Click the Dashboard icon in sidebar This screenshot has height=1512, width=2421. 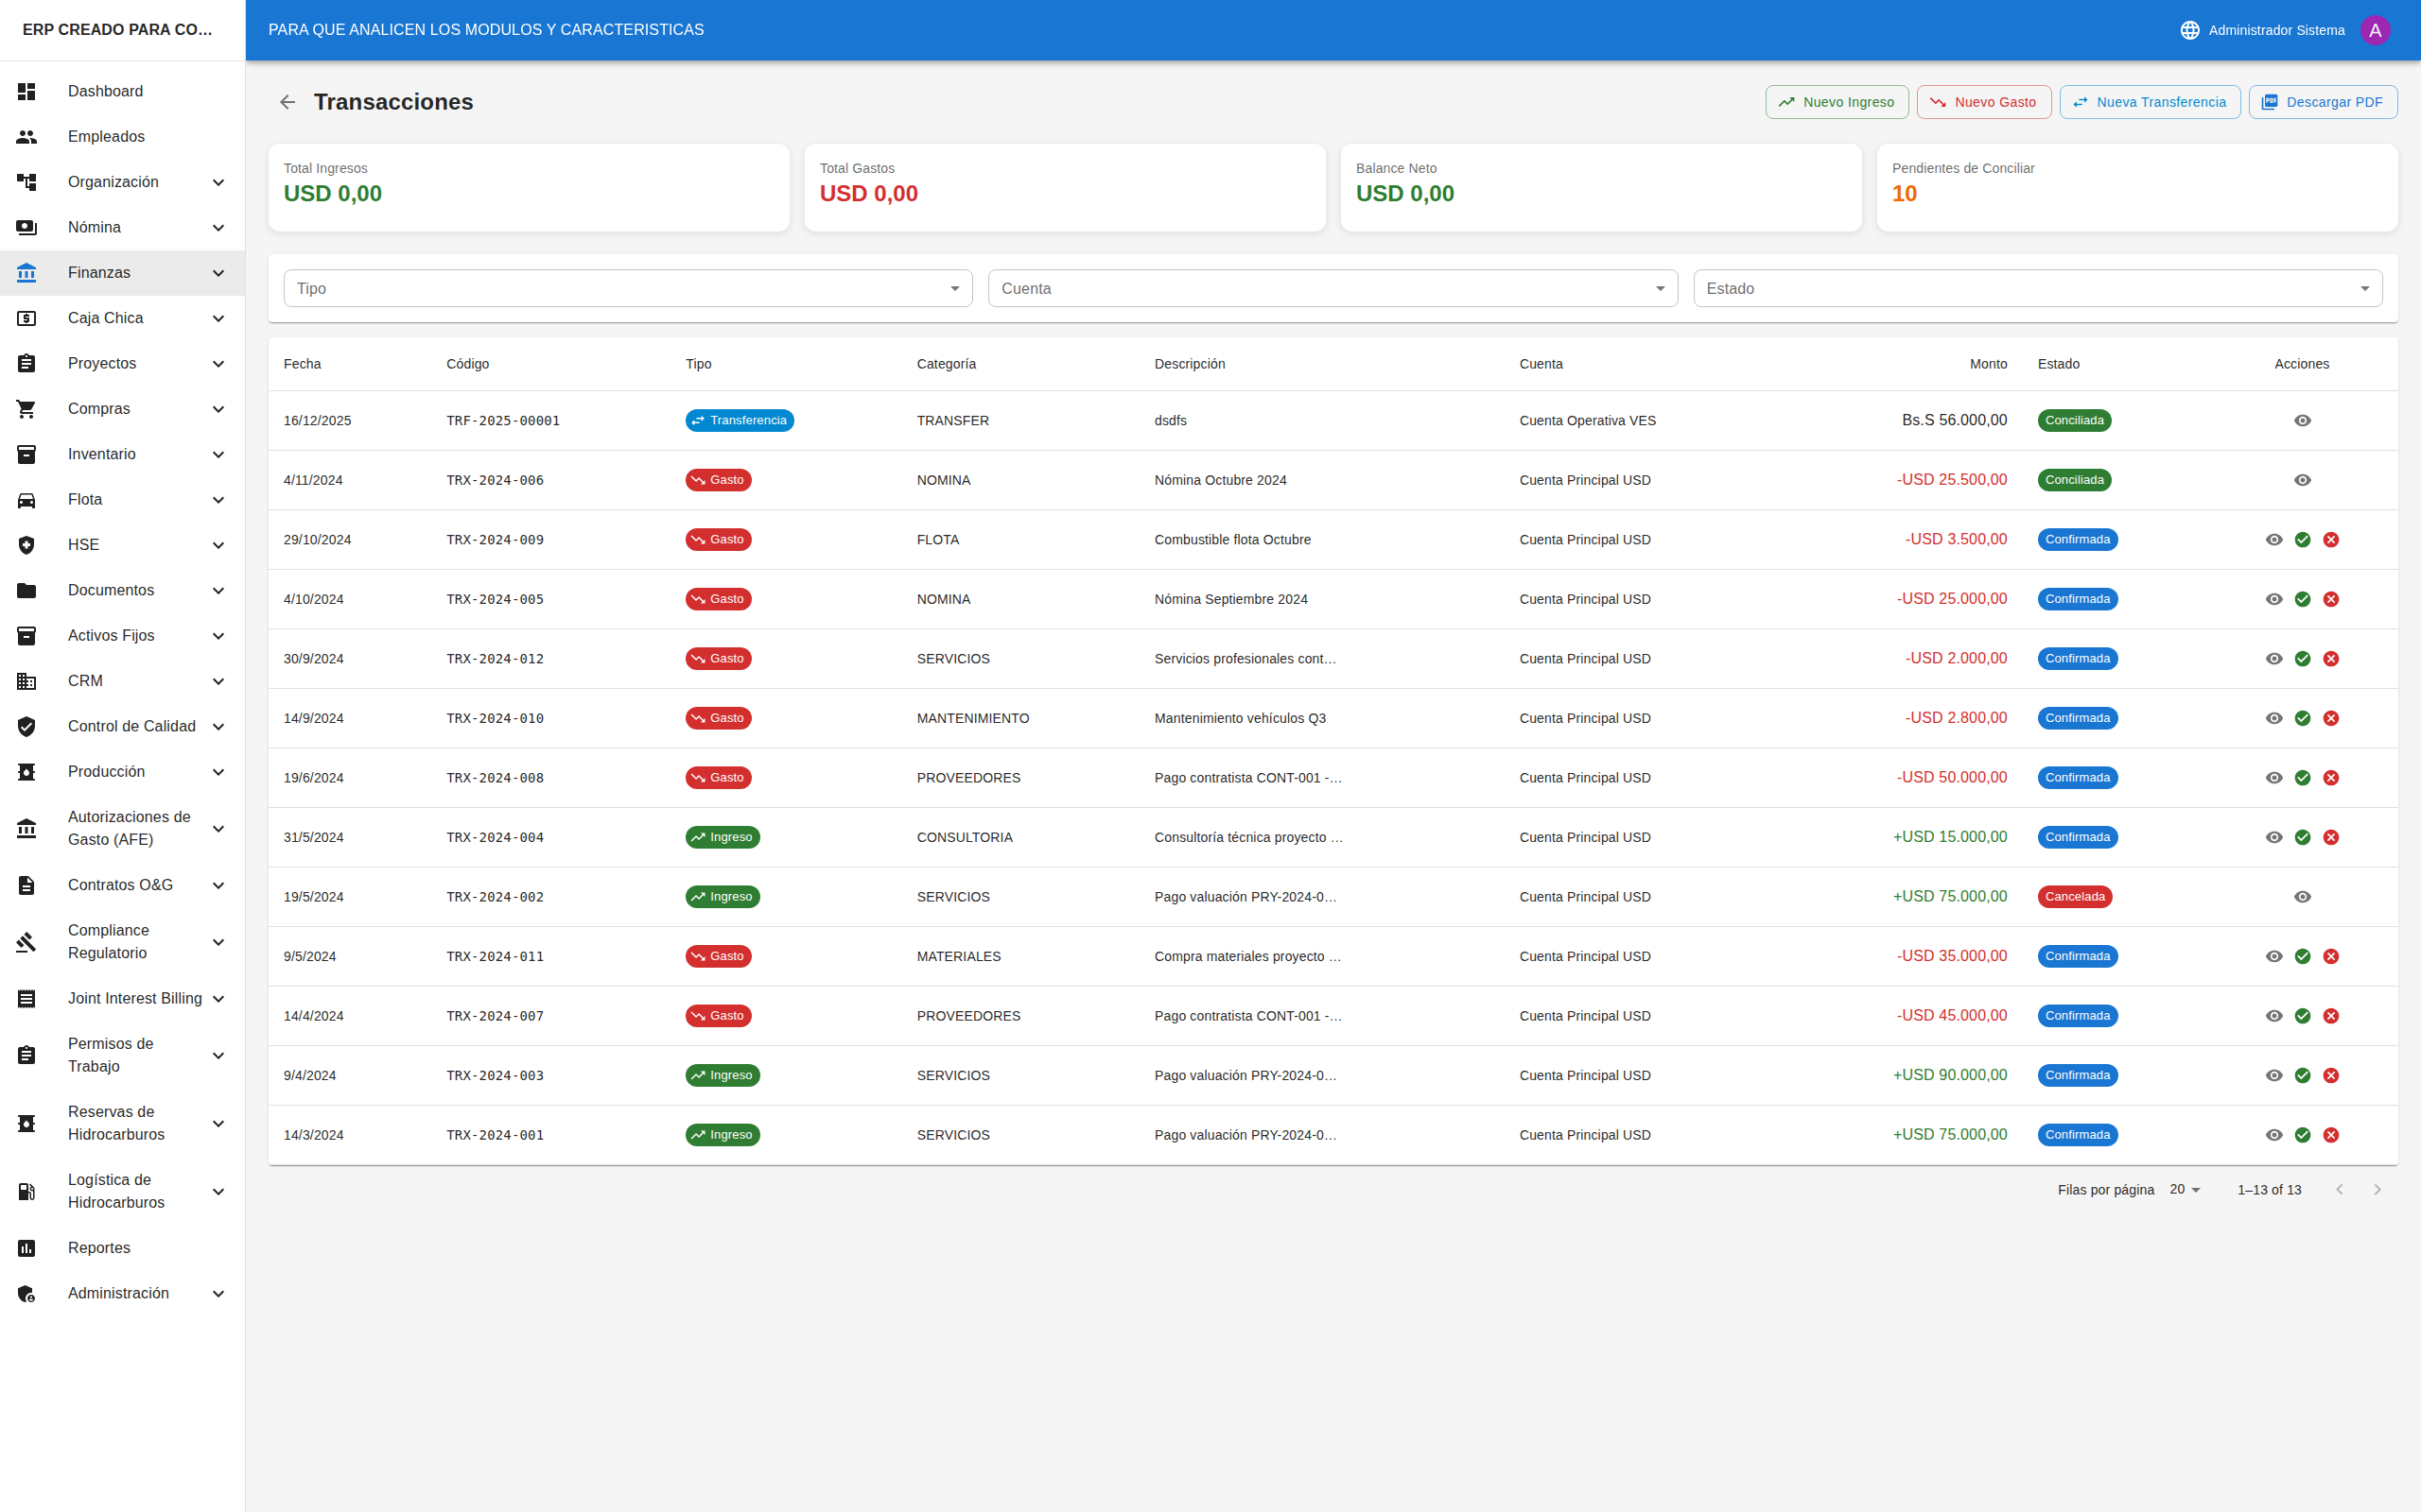coord(27,91)
